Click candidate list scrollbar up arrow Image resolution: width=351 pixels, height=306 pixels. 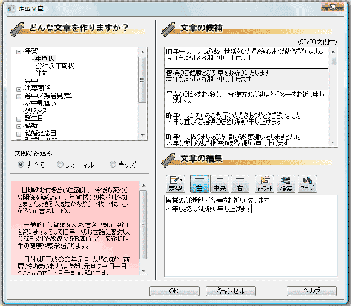pos(333,52)
